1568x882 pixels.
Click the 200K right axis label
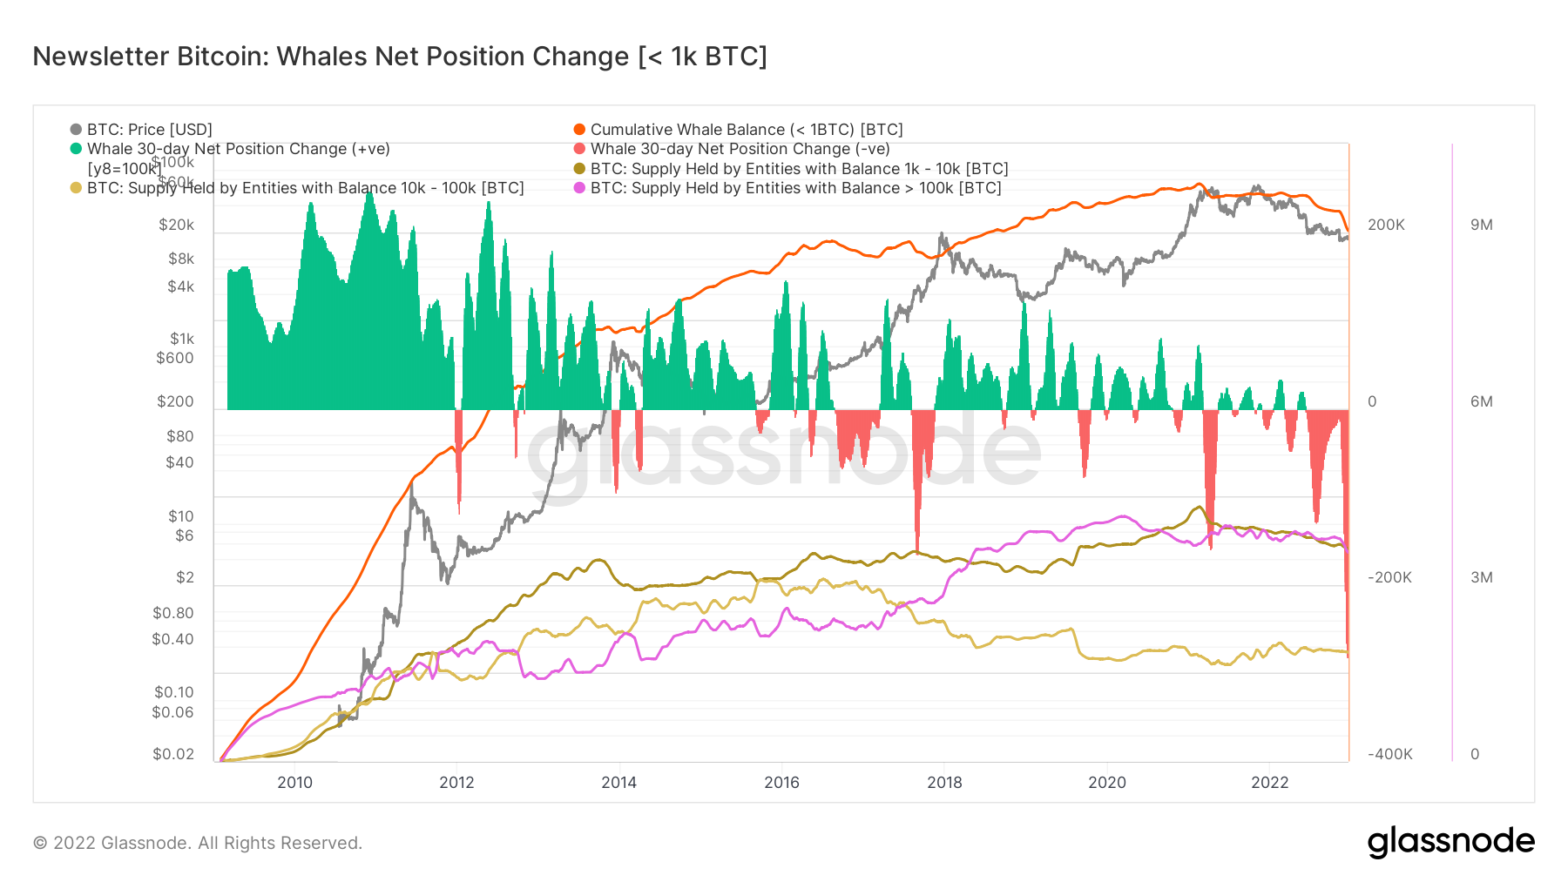point(1386,225)
